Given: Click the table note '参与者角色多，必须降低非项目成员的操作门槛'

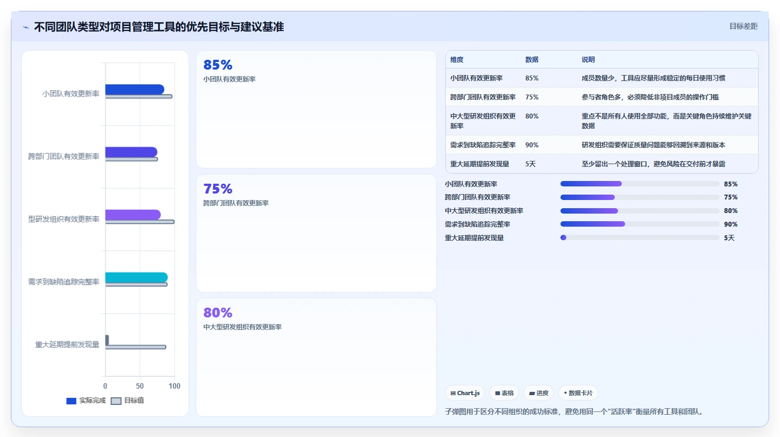Looking at the screenshot, I should 650,97.
